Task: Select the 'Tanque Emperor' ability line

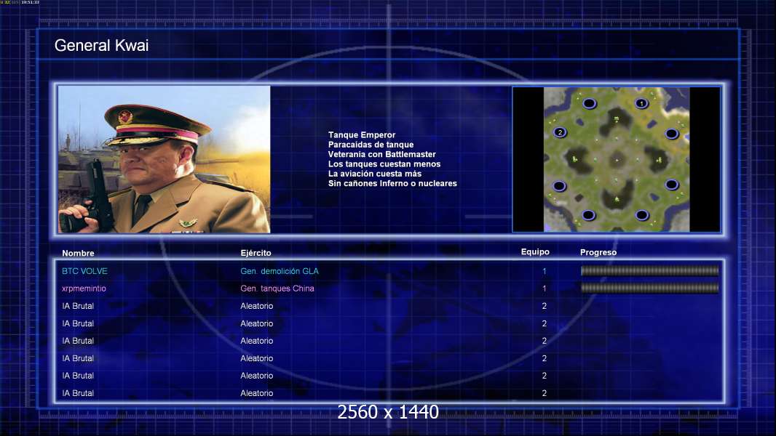Action: click(x=362, y=135)
